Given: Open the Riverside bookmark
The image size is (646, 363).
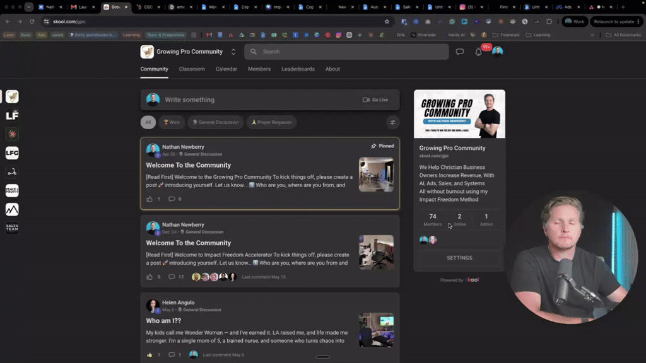Looking at the screenshot, I should (423, 35).
